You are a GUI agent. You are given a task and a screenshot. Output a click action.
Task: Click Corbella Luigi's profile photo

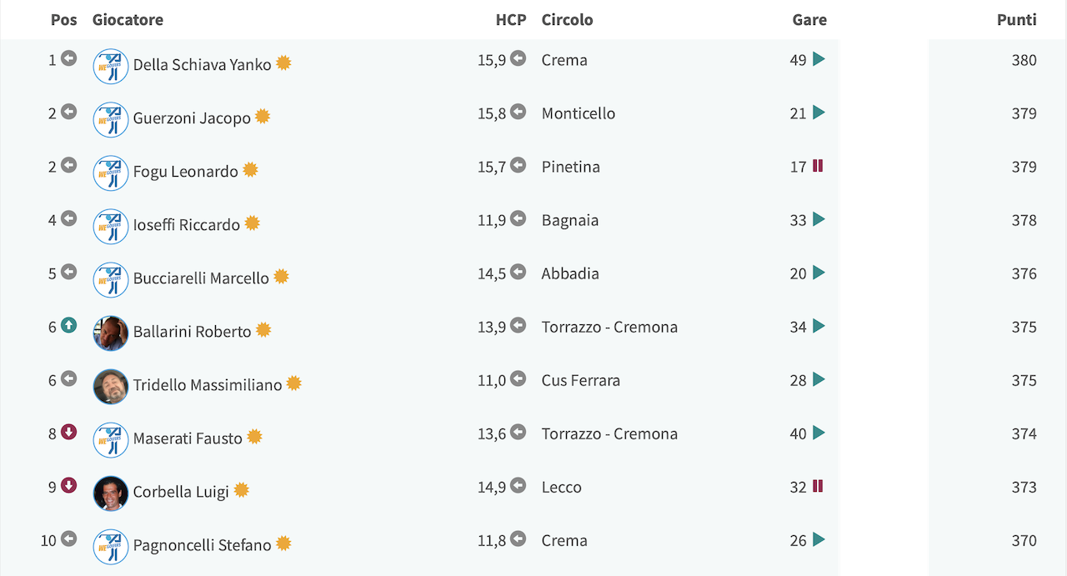[111, 493]
